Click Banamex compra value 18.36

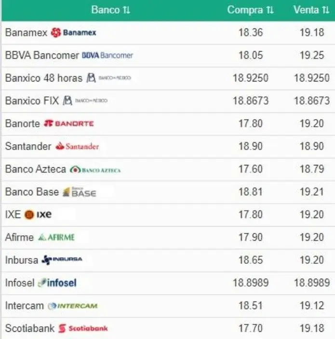click(x=251, y=33)
